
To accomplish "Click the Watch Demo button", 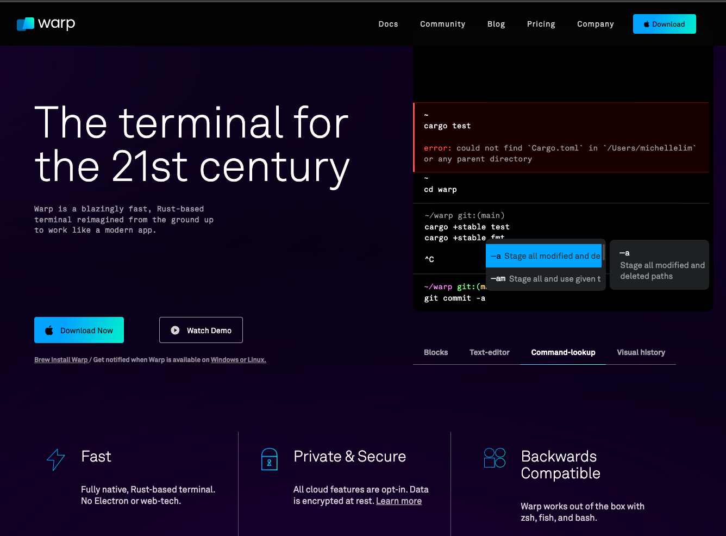I will pyautogui.click(x=201, y=330).
